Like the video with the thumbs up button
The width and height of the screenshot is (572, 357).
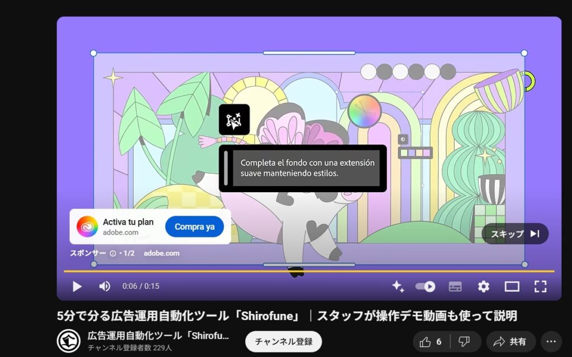[x=431, y=341]
